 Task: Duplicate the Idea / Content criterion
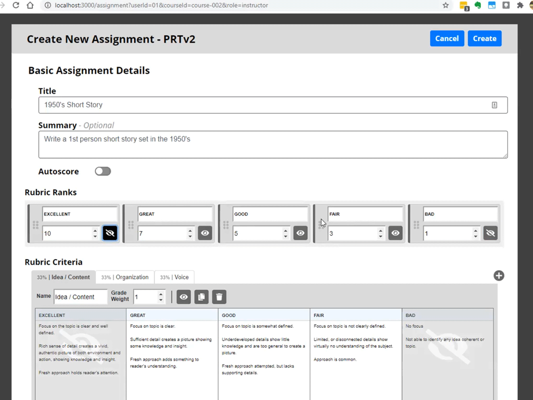(x=201, y=297)
